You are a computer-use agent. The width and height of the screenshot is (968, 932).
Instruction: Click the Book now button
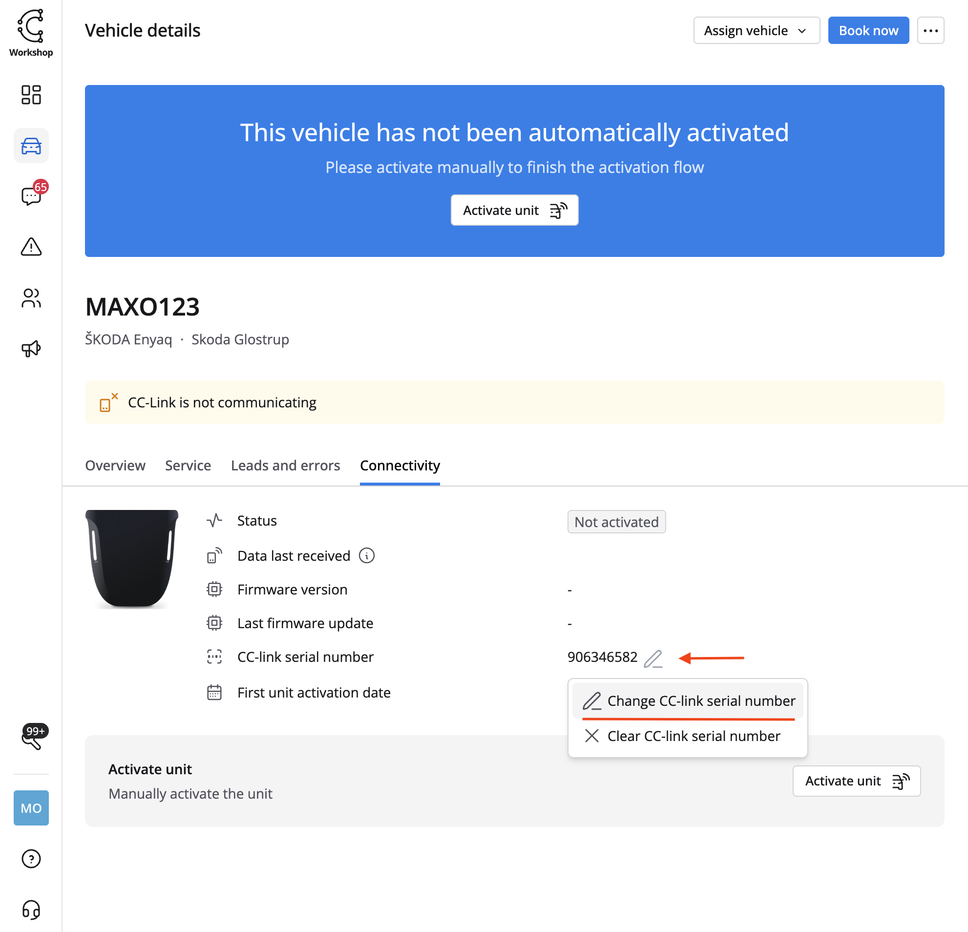click(x=868, y=30)
